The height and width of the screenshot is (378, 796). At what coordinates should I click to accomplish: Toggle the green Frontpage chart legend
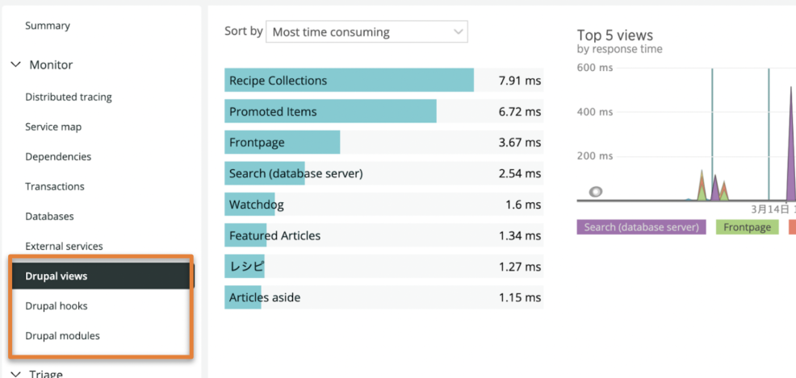click(x=747, y=227)
